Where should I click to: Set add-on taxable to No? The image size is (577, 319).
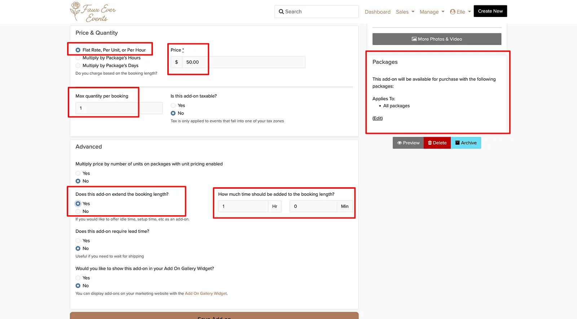tap(173, 113)
